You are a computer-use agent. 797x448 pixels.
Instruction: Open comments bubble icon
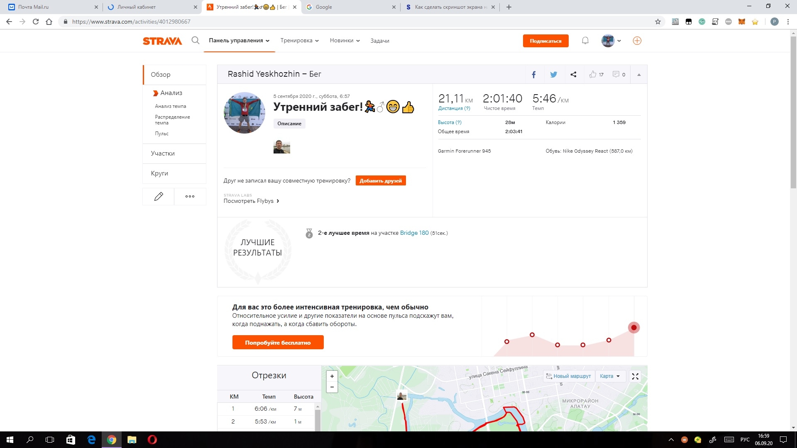(616, 74)
